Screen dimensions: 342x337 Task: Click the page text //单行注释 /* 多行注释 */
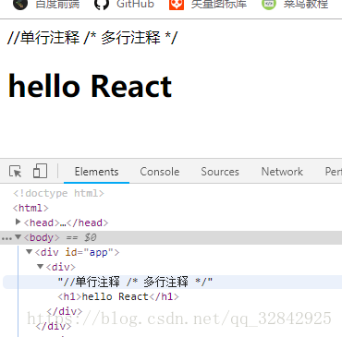pyautogui.click(x=92, y=38)
